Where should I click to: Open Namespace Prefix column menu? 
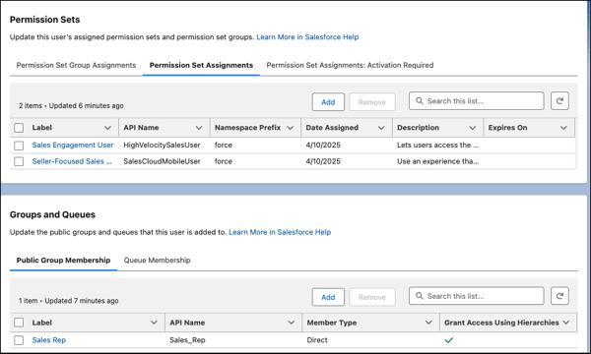click(290, 128)
